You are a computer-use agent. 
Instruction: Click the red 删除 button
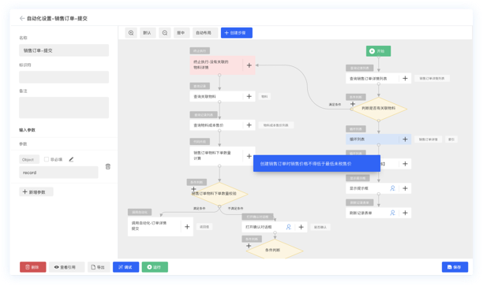click(33, 267)
